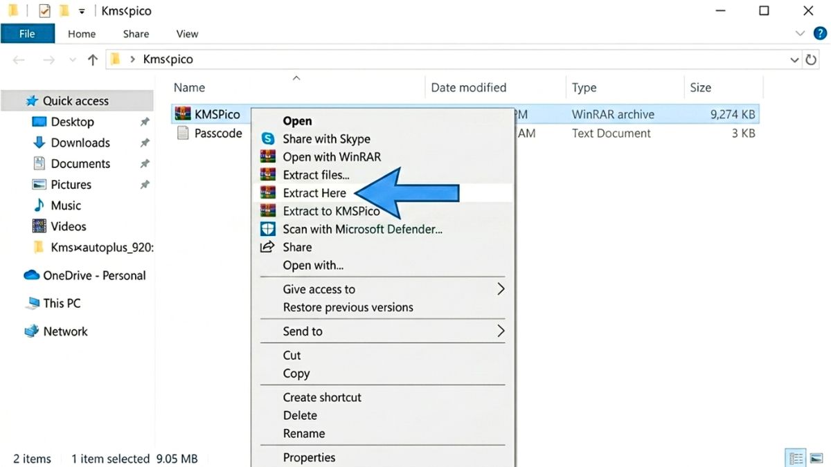Click the Share arrow icon in the context menu
831x467 pixels.
point(267,247)
